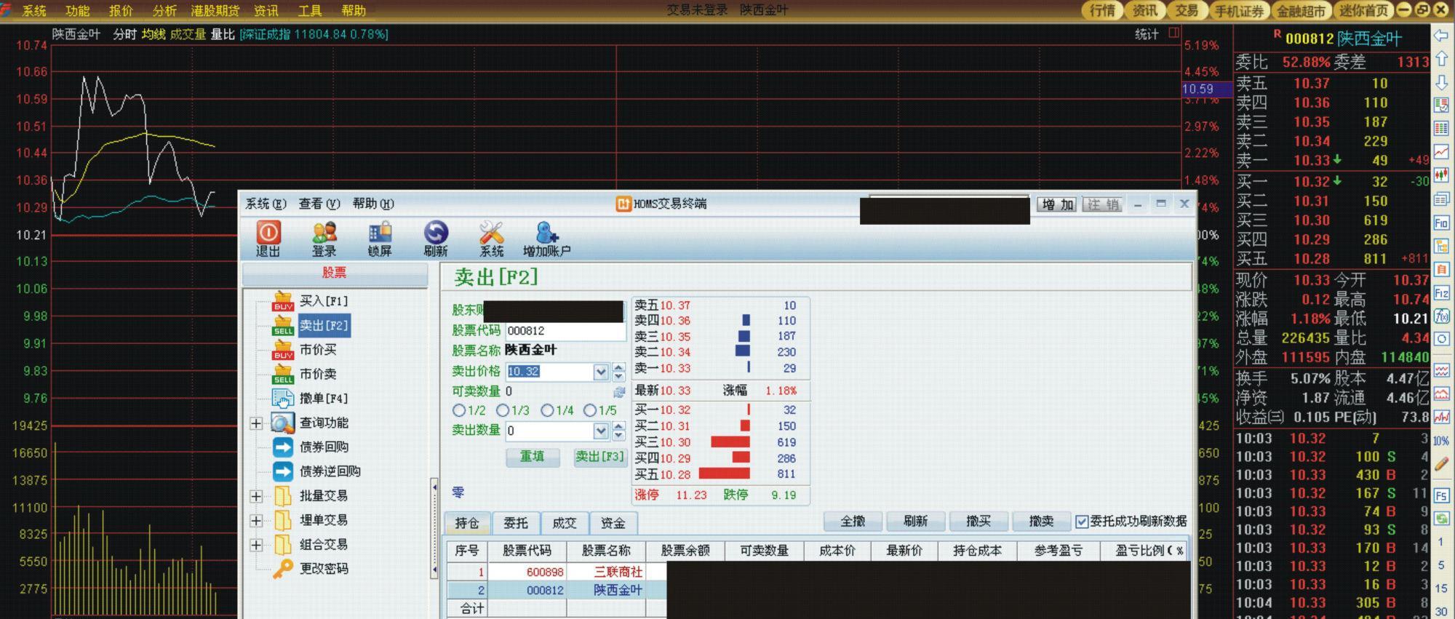Click the 登录 login icon
Image resolution: width=1455 pixels, height=619 pixels.
[324, 239]
